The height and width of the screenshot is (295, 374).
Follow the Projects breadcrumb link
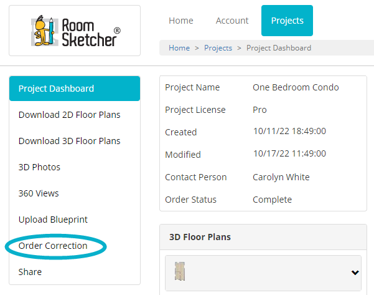tap(218, 48)
